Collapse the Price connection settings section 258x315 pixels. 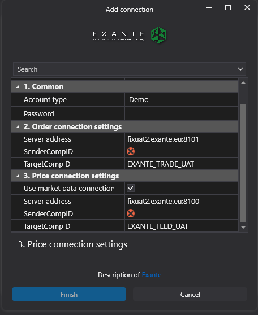coord(18,176)
